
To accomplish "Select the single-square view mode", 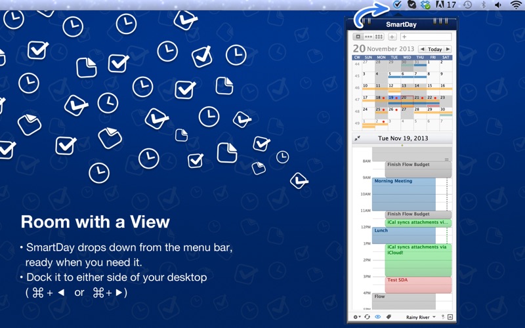I will tap(358, 37).
